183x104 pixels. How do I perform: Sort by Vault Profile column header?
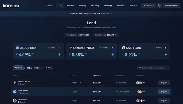pos(119,75)
